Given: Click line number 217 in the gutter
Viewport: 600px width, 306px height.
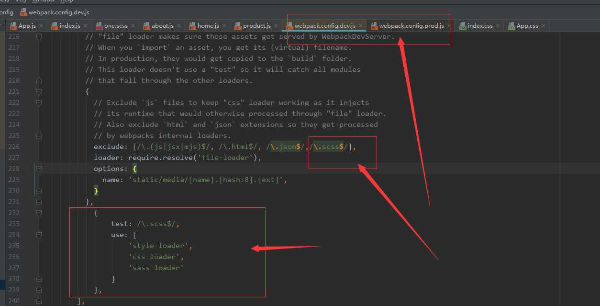Looking at the screenshot, I should (14, 47).
